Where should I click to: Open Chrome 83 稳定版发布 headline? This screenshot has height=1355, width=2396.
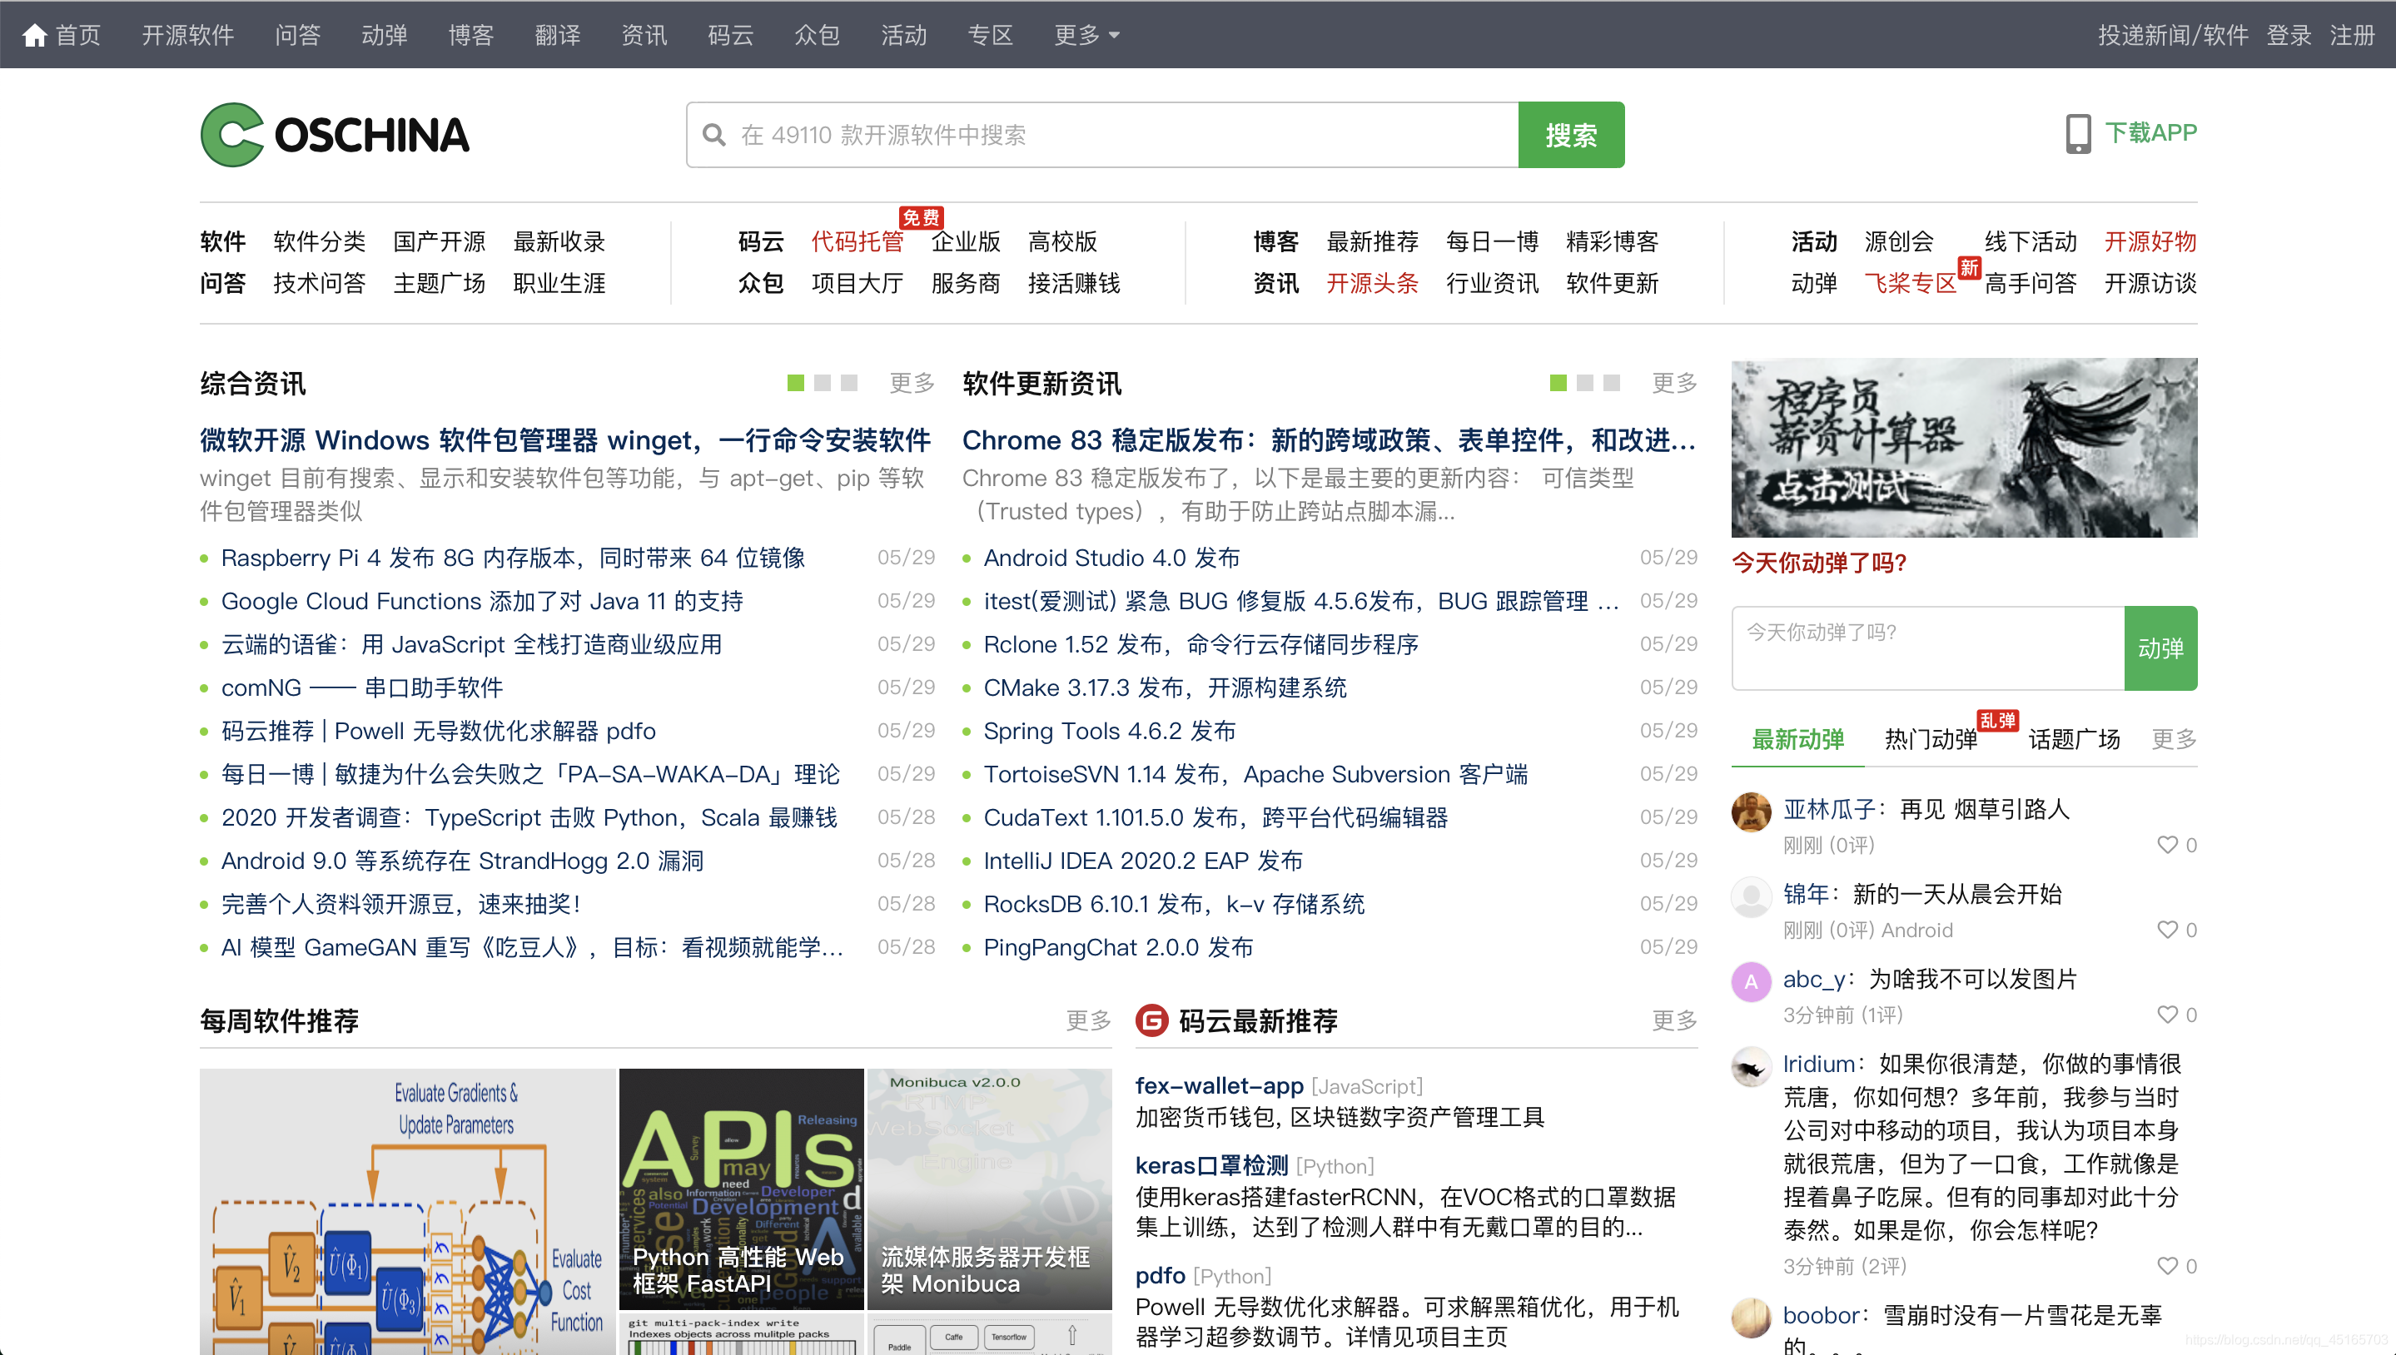pyautogui.click(x=1329, y=440)
